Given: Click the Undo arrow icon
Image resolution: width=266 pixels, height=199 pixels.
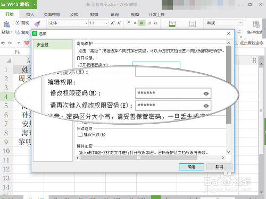Looking at the screenshot, I should pos(3,43).
